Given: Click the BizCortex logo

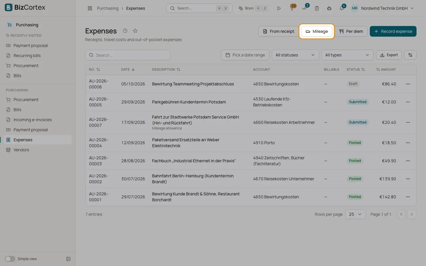Looking at the screenshot, I should point(25,8).
